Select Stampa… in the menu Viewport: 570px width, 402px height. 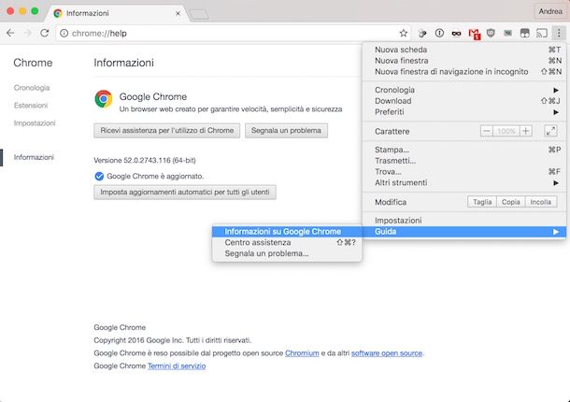click(464, 150)
